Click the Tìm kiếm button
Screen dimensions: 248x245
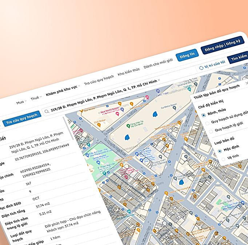[x=238, y=57]
